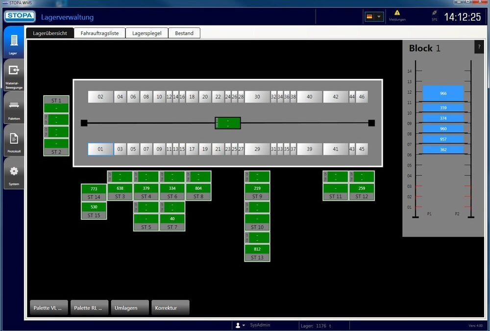This screenshot has width=490, height=331.
Task: Select storage tower 30
Action: 257,97
